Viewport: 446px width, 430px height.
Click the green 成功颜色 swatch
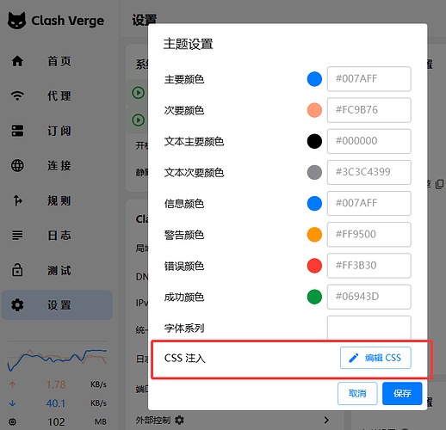point(314,297)
